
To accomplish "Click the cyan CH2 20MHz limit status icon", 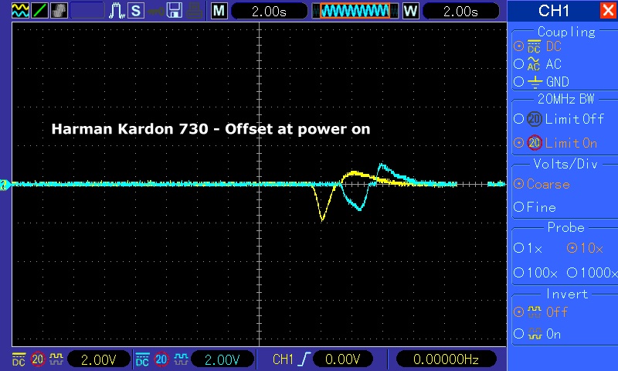I will tap(161, 359).
